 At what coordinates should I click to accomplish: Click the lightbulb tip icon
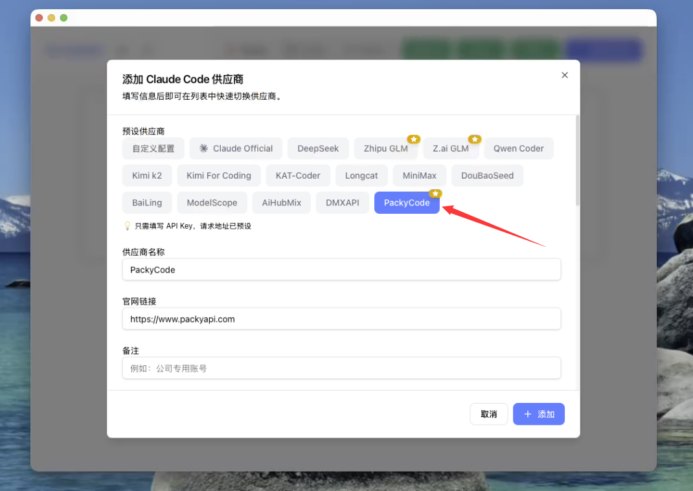[x=128, y=225]
